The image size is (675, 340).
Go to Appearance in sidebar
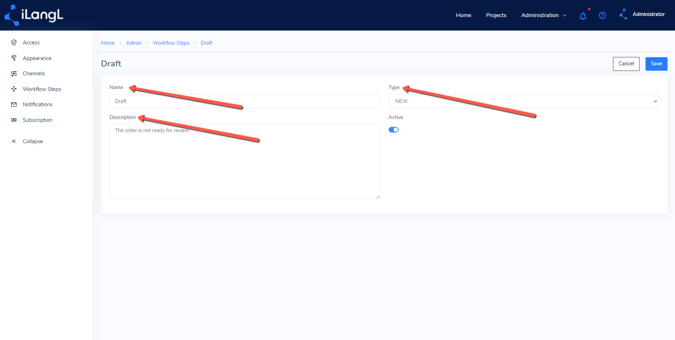(x=37, y=58)
